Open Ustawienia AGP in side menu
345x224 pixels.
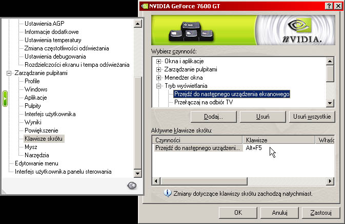[x=45, y=23]
